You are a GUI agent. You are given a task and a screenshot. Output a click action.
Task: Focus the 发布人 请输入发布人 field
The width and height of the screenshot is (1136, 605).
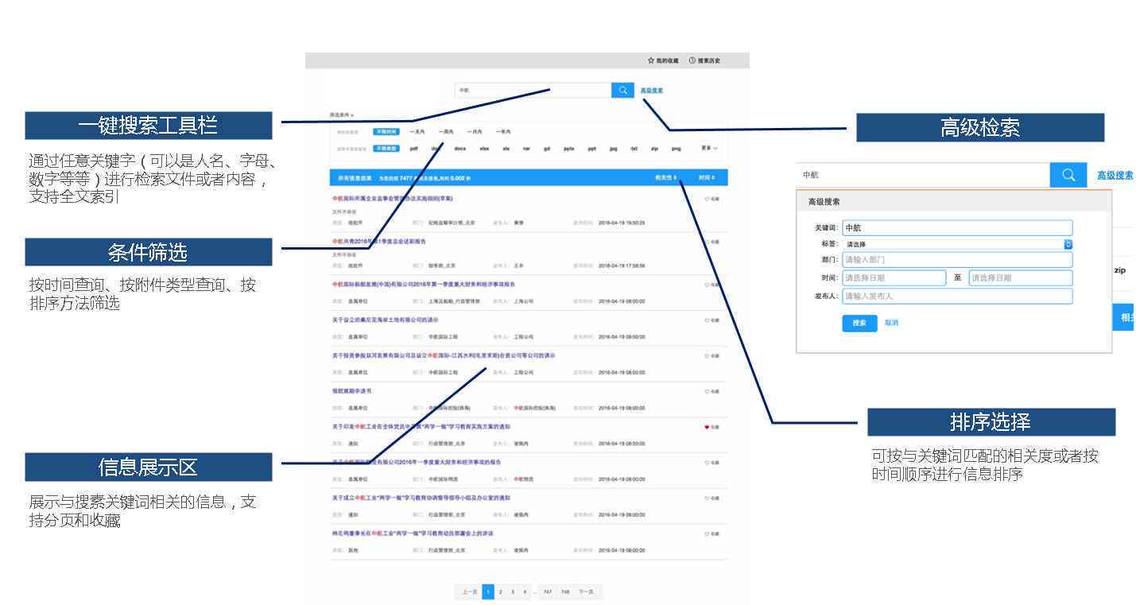[x=957, y=296]
